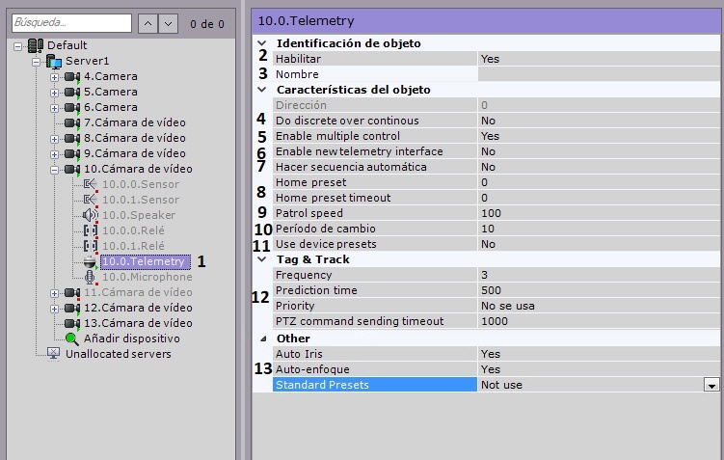Click the 13.Cámara de vídeo icon
Viewport: 724px width, 460px height.
pyautogui.click(x=72, y=323)
